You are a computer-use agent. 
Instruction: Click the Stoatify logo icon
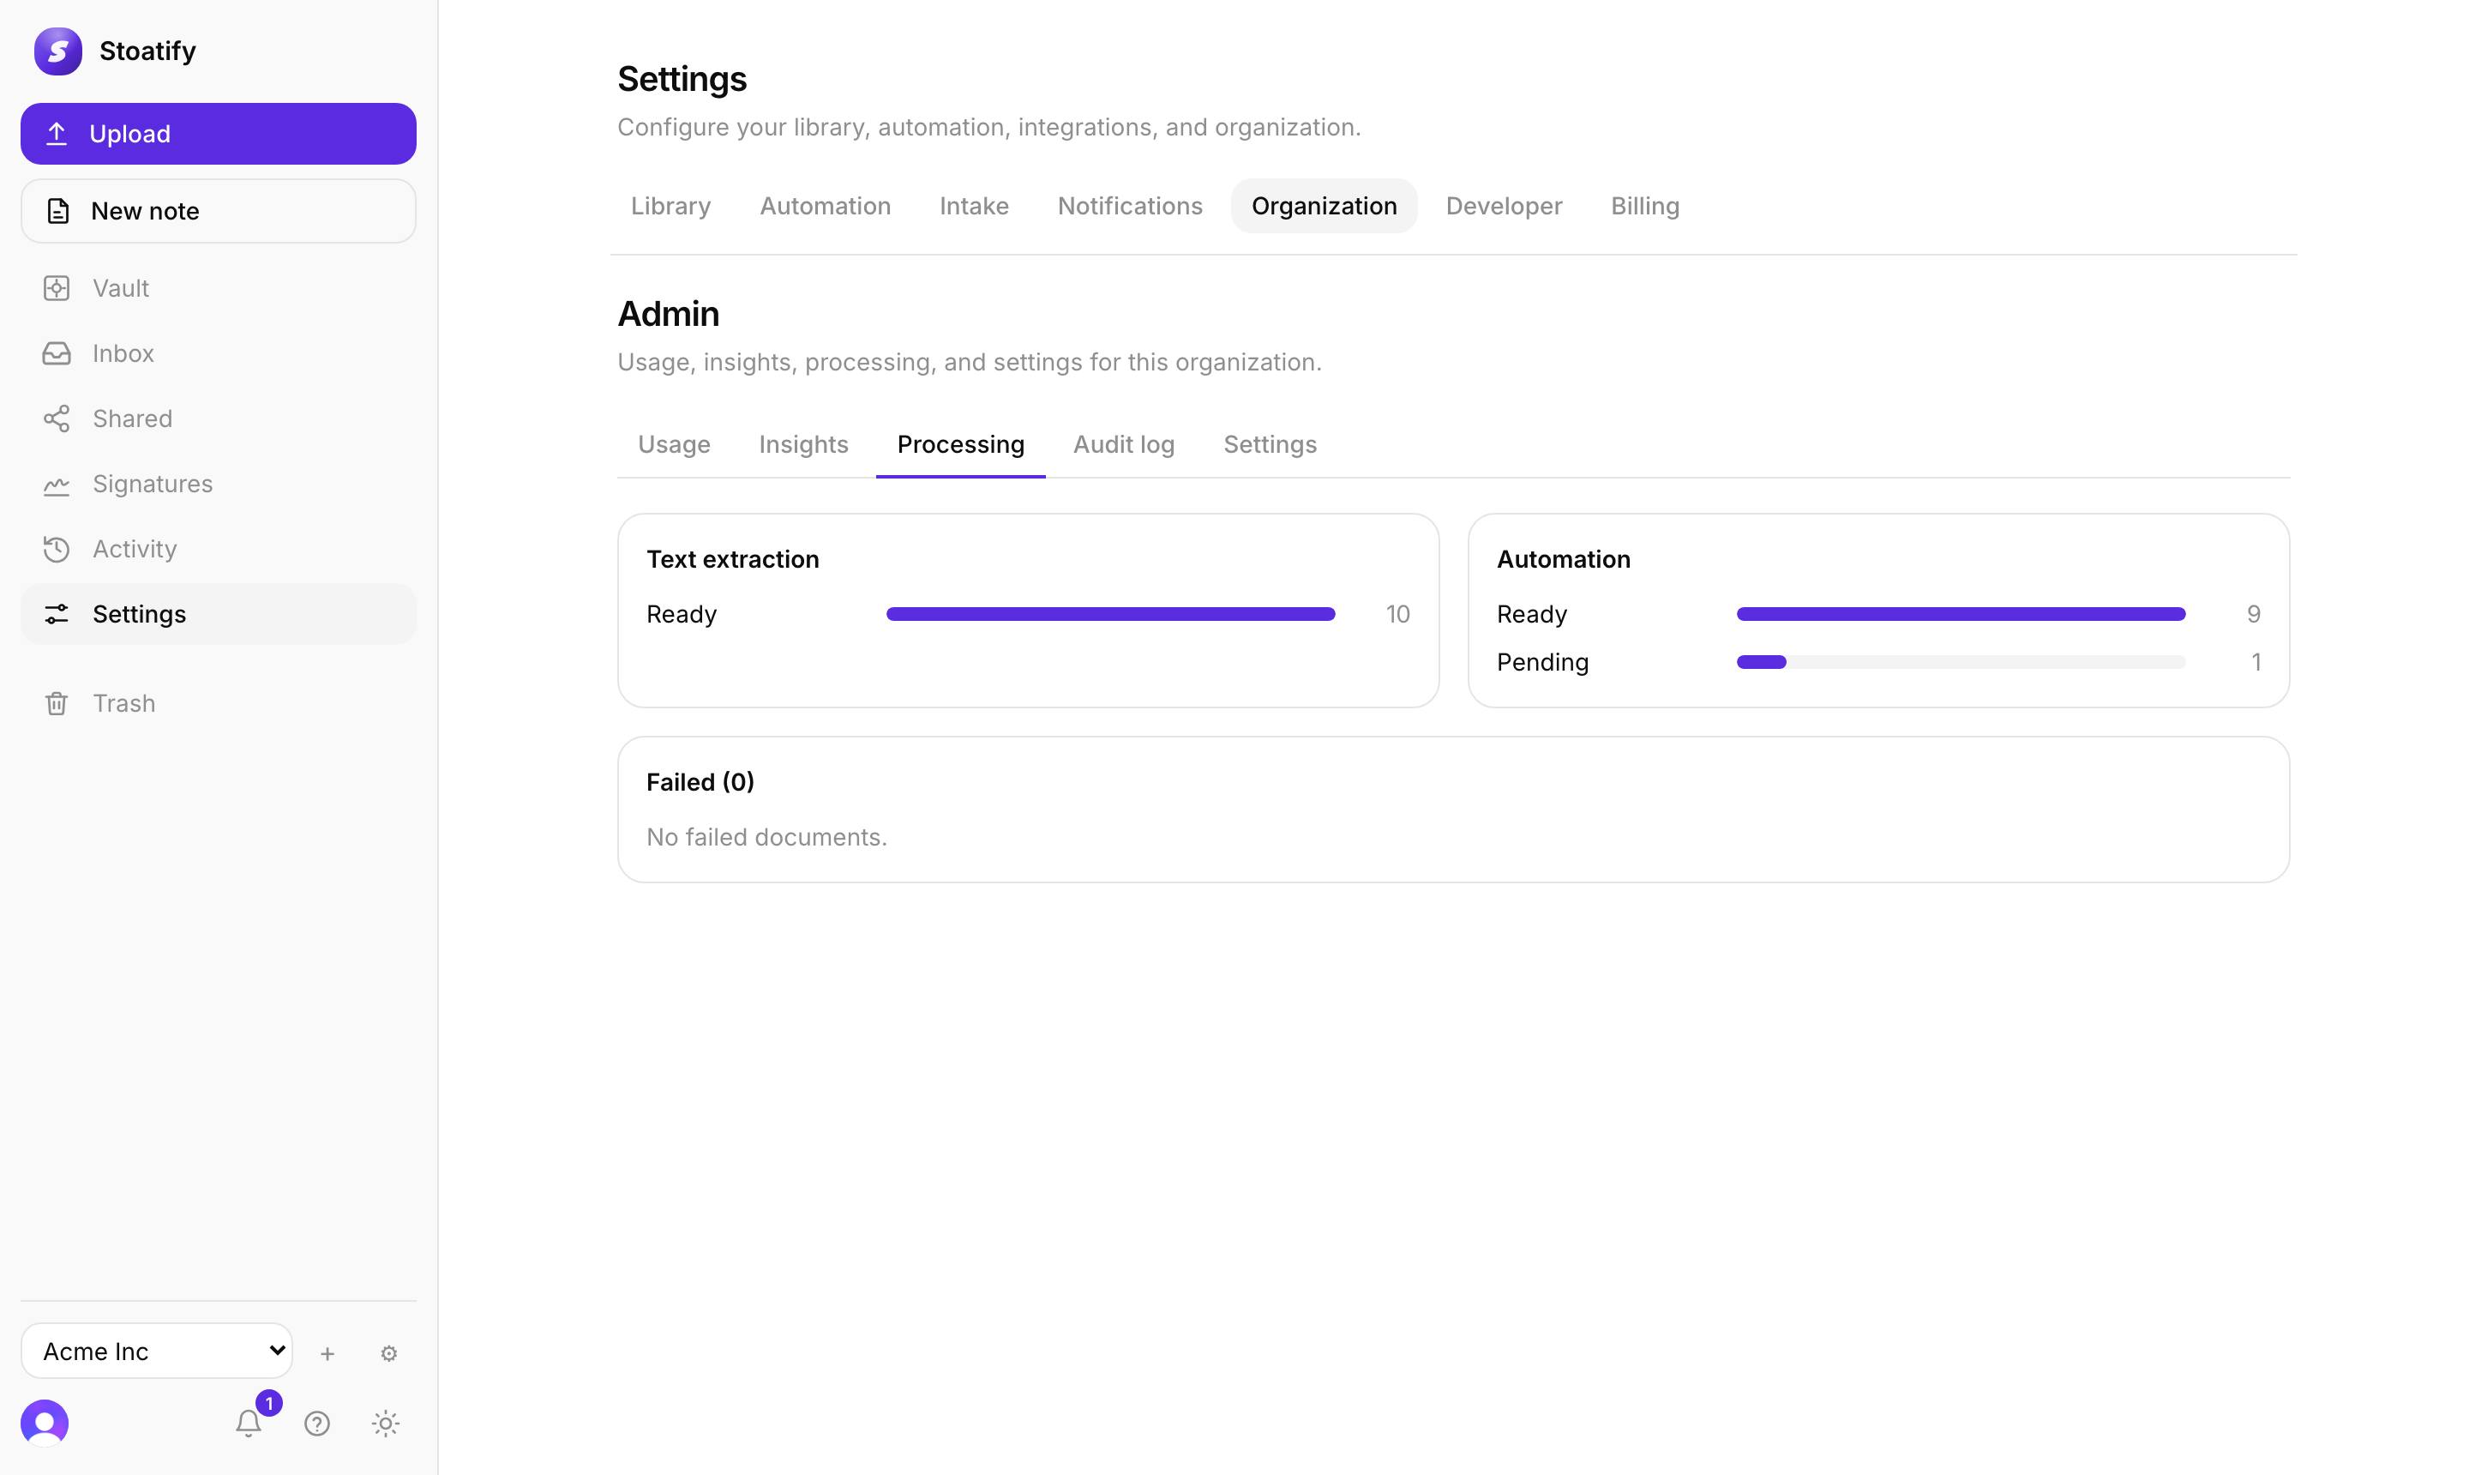click(57, 51)
